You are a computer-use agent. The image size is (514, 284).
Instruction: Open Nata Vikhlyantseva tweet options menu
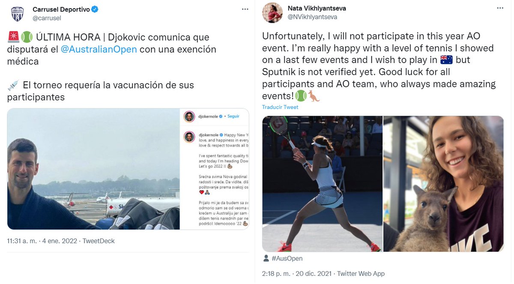coord(499,8)
